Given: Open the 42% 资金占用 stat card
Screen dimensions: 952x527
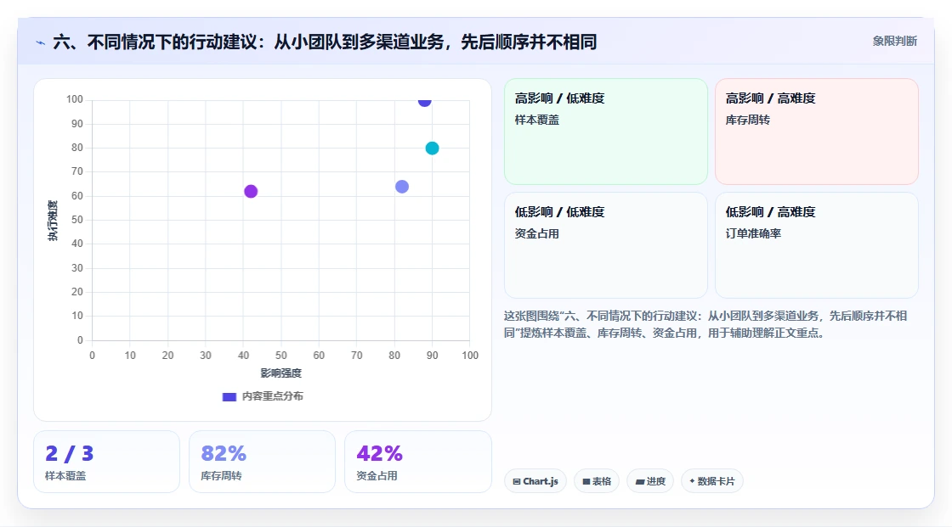Looking at the screenshot, I should click(417, 462).
